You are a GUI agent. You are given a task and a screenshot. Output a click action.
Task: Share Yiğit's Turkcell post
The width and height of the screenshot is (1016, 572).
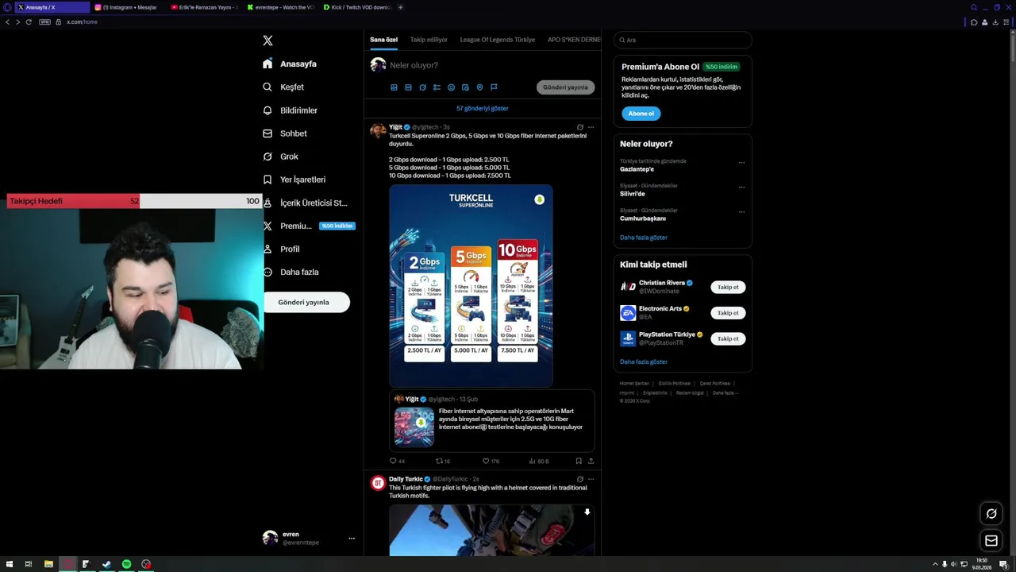[591, 461]
